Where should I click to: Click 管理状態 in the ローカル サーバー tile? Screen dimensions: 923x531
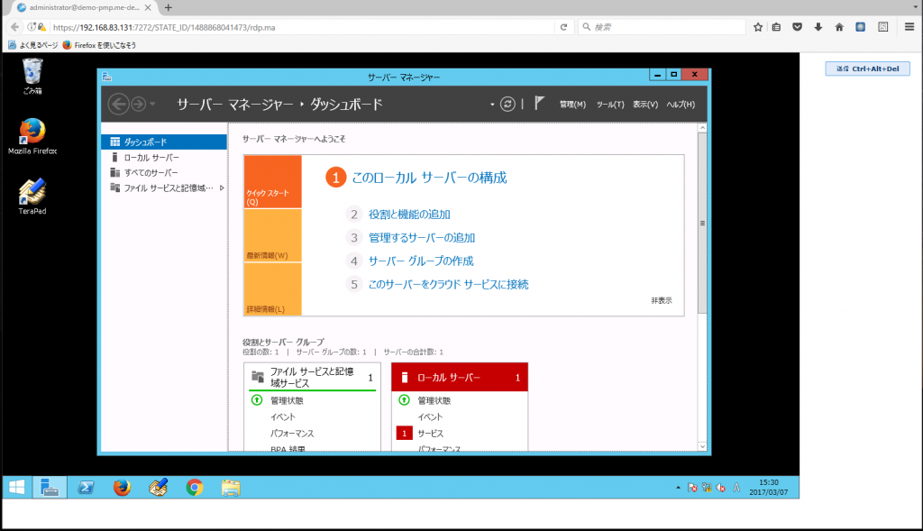434,400
